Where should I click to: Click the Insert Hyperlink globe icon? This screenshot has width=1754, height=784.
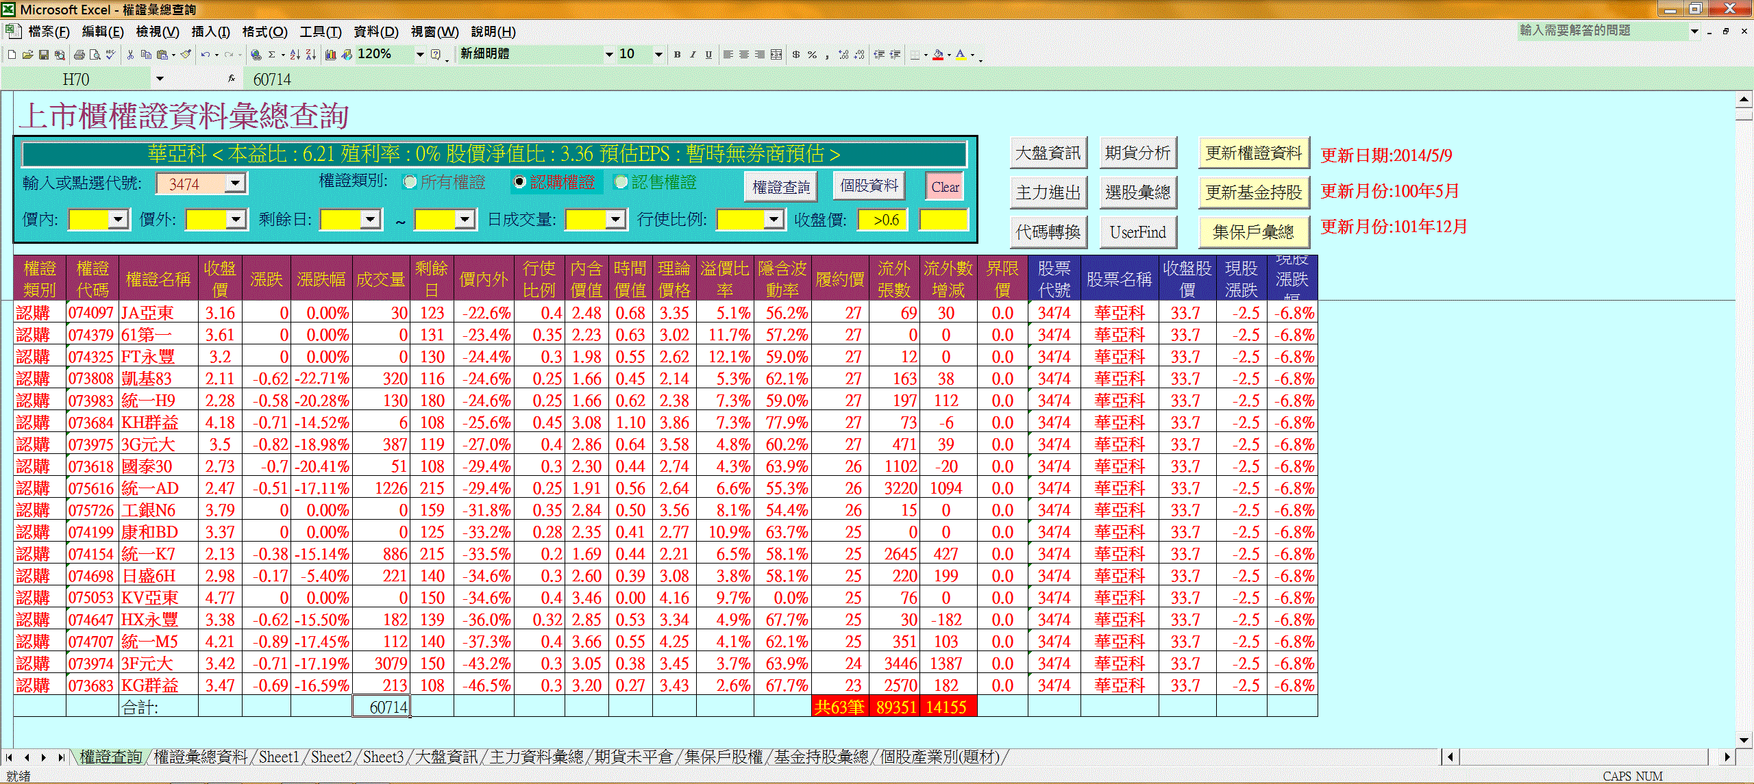(x=256, y=55)
